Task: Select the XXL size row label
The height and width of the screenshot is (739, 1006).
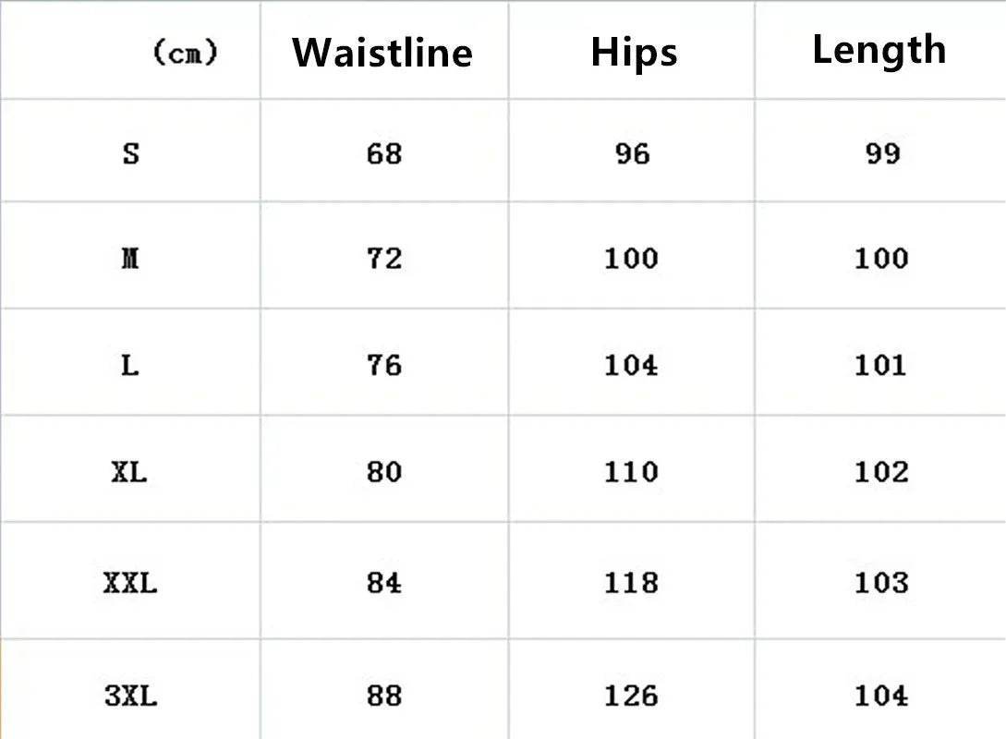Action: [130, 583]
